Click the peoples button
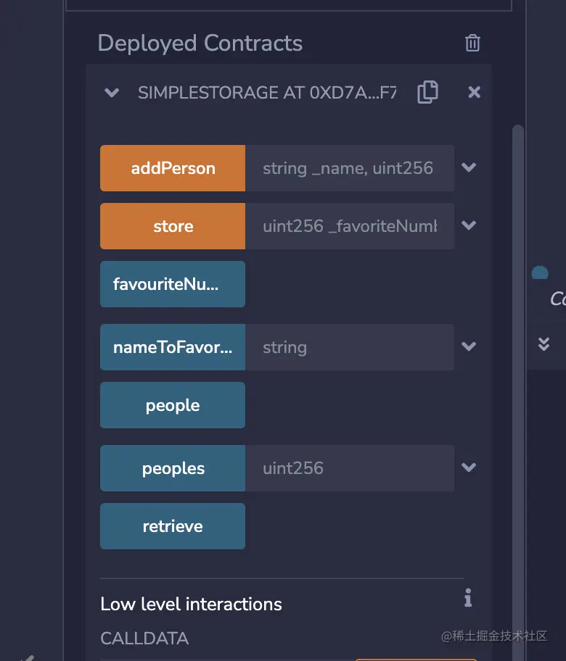The width and height of the screenshot is (566, 661). tap(173, 468)
